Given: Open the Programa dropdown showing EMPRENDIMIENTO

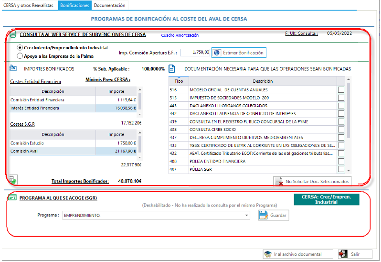Looking at the screenshot, I should click(156, 215).
